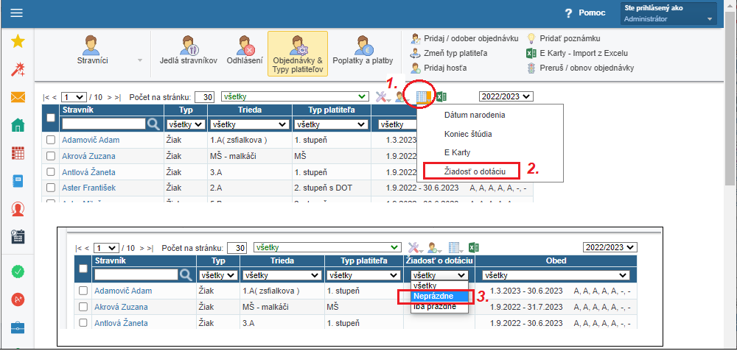737x351 pixels.
Task: Expand the Trieda filter dropdown
Action: point(249,124)
